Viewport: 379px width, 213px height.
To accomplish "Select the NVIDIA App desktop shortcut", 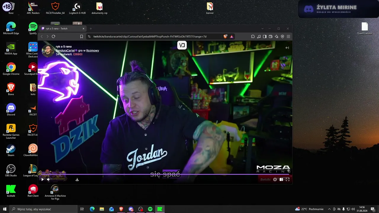I will tap(11, 49).
